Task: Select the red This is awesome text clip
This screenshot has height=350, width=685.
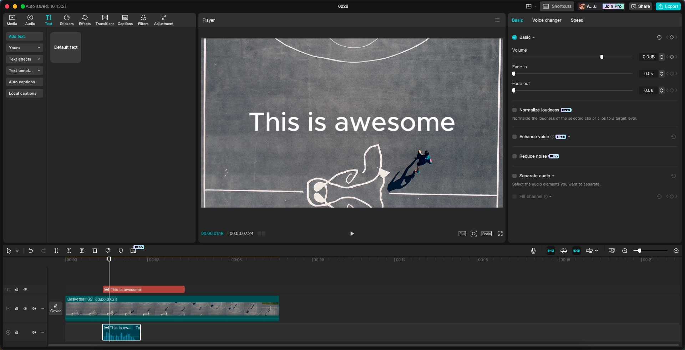Action: pyautogui.click(x=144, y=289)
